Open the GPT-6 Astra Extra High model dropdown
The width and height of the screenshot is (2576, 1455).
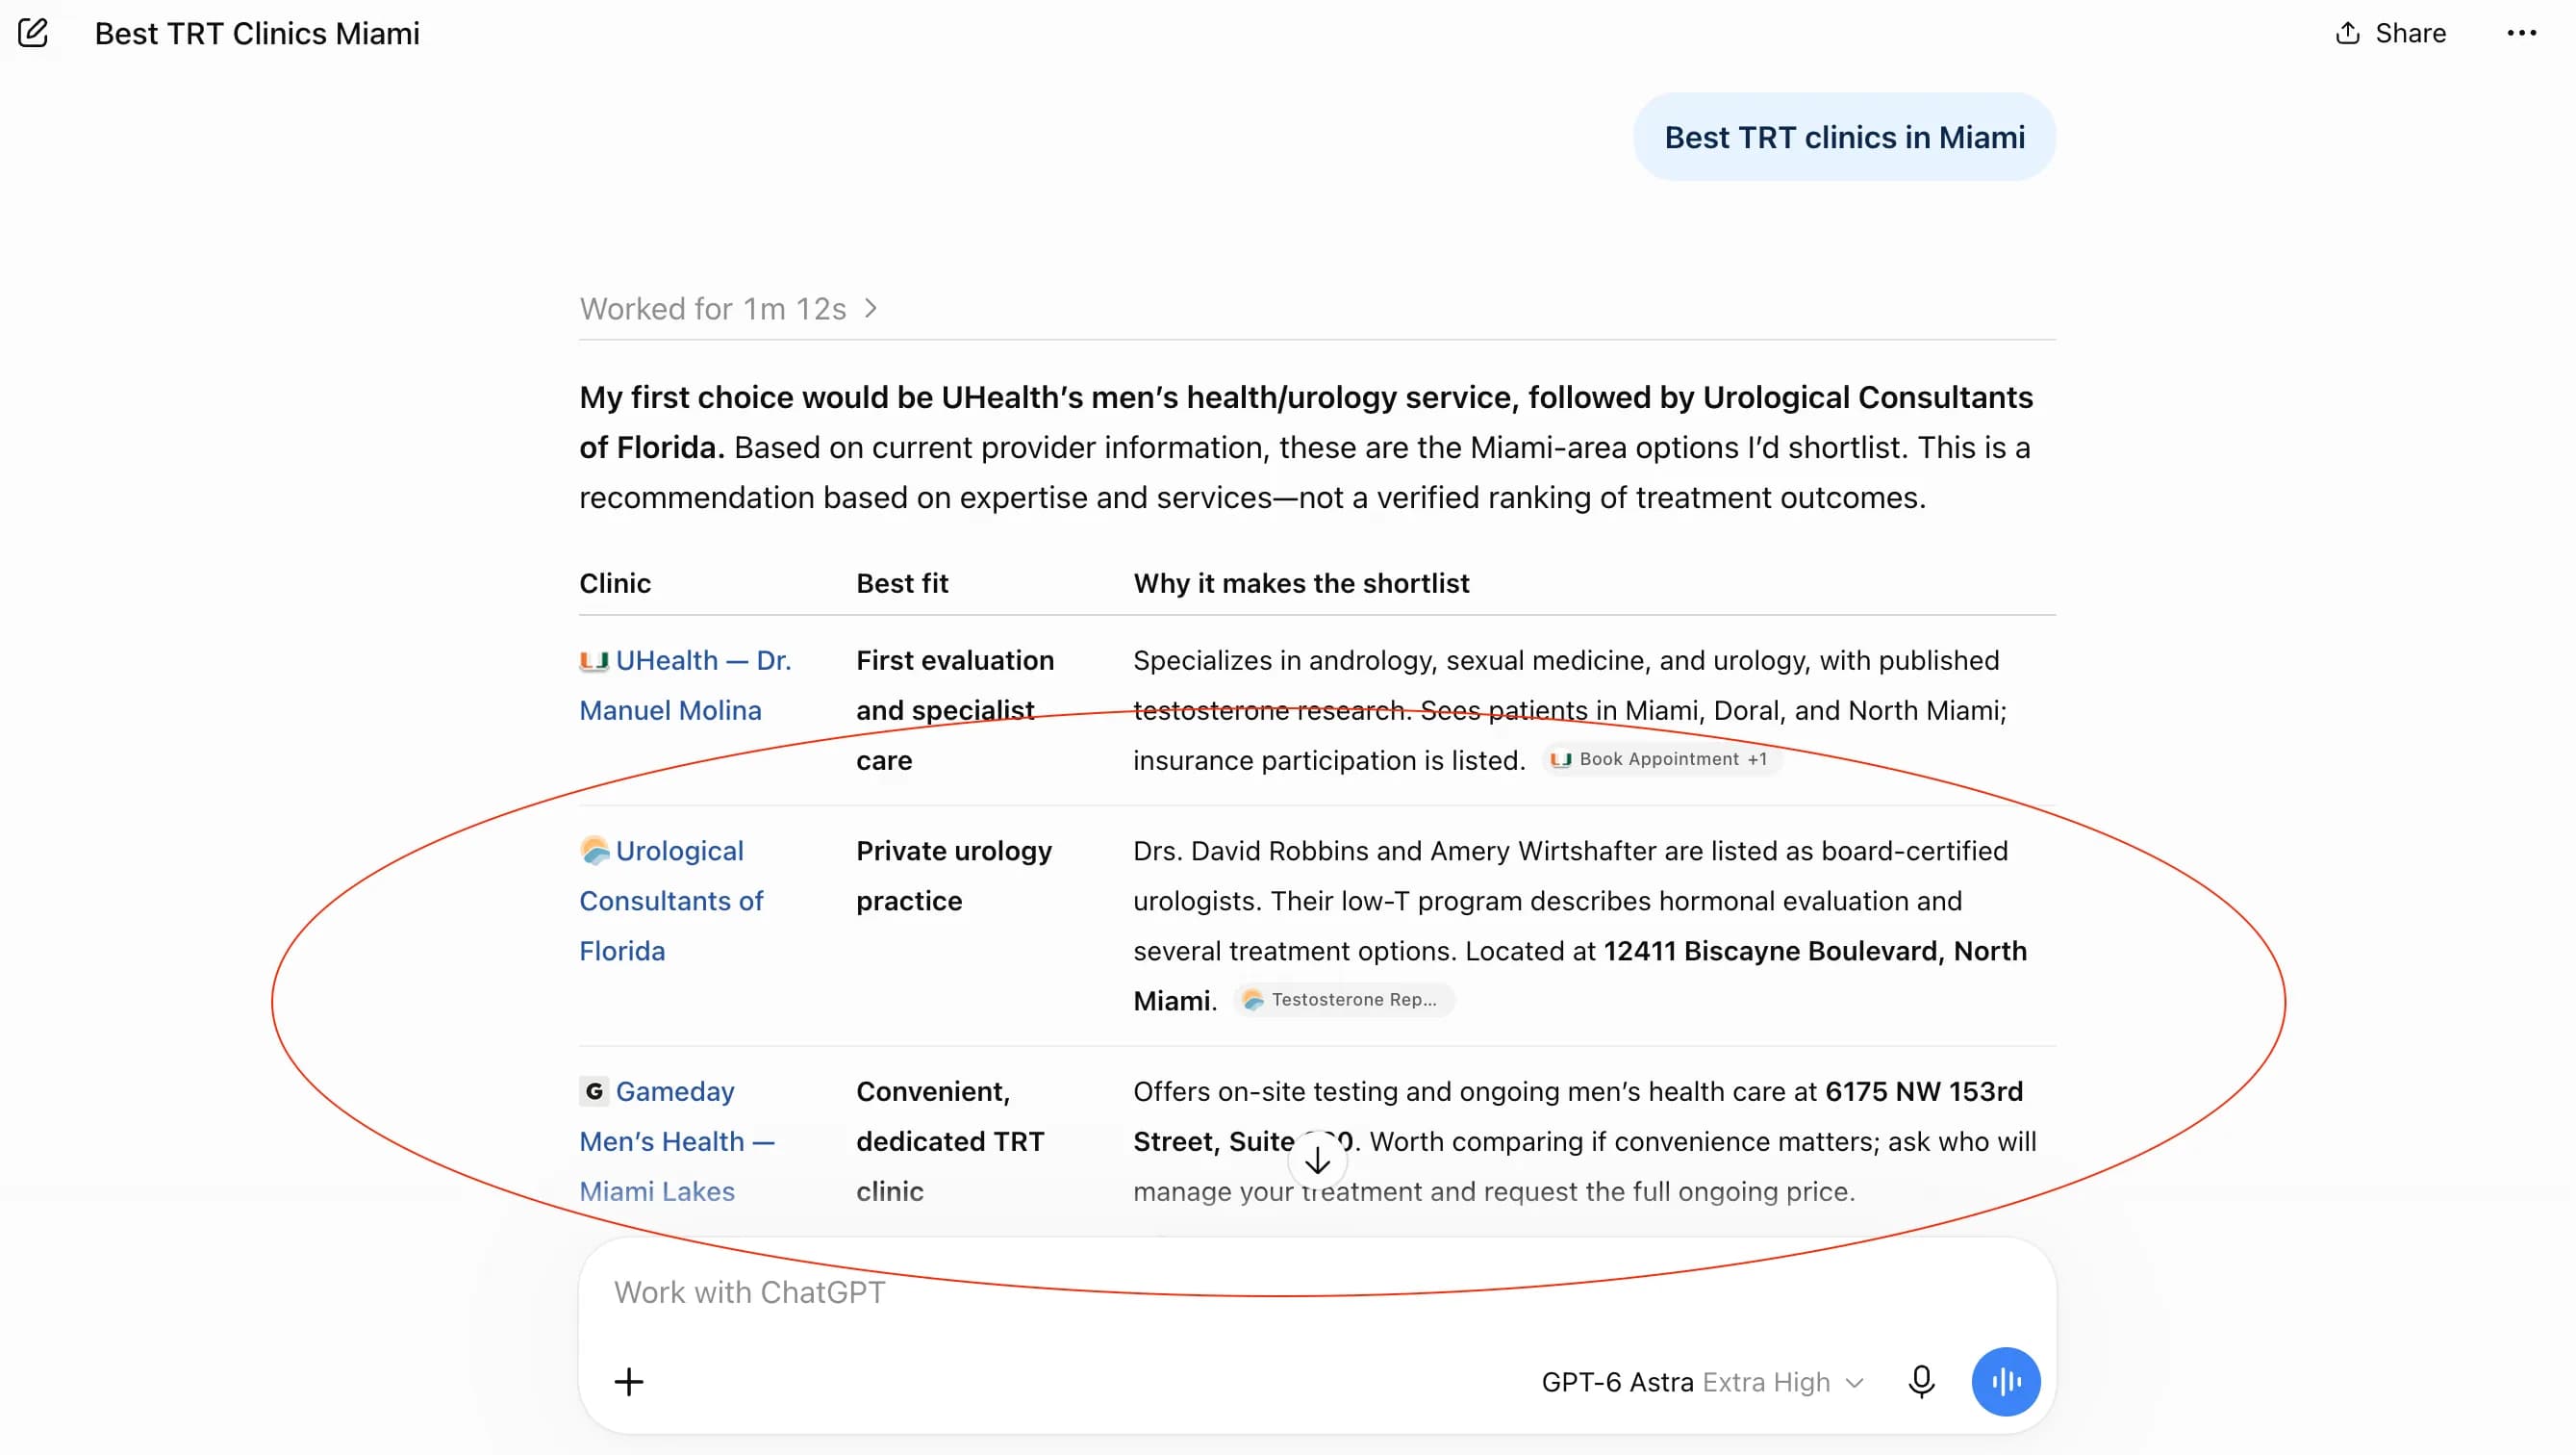pyautogui.click(x=1703, y=1382)
